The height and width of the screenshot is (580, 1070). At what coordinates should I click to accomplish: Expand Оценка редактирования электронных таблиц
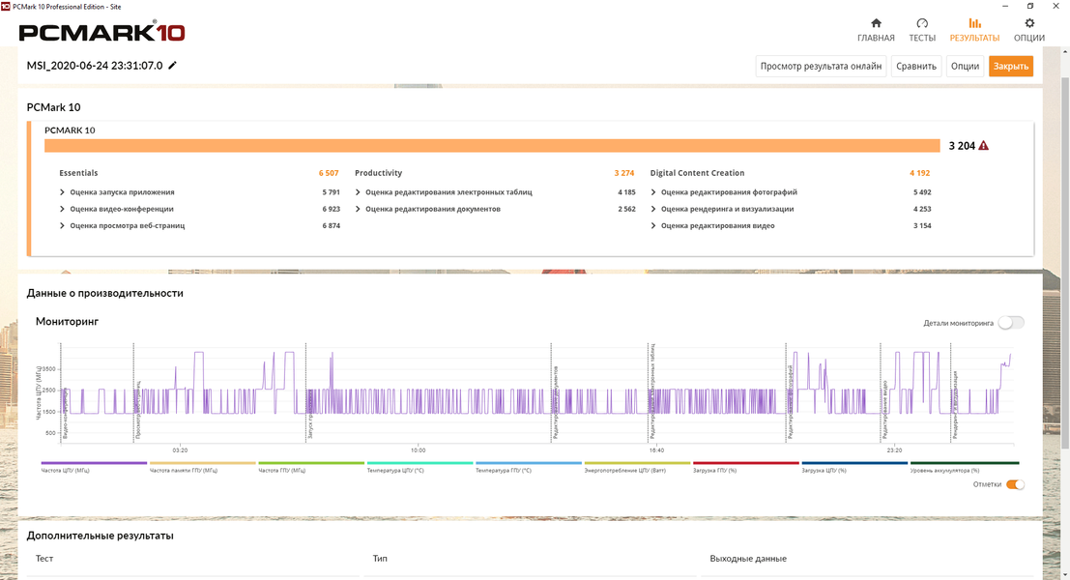click(x=358, y=192)
